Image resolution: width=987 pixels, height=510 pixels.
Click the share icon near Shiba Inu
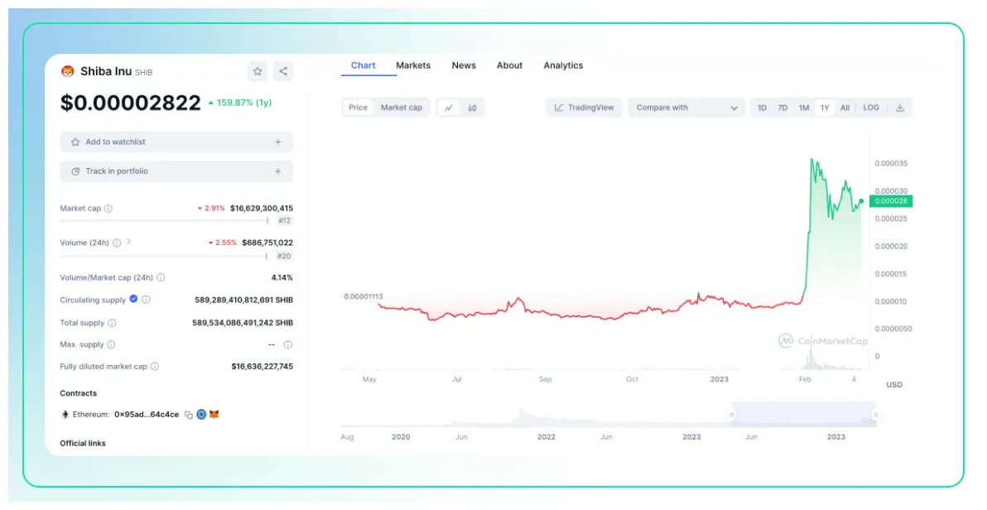coord(282,72)
